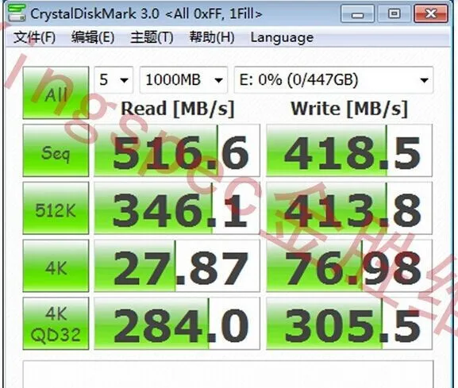Click the 4K QD32 write result 305.5
Screen dimensions: 458x388
pos(349,324)
